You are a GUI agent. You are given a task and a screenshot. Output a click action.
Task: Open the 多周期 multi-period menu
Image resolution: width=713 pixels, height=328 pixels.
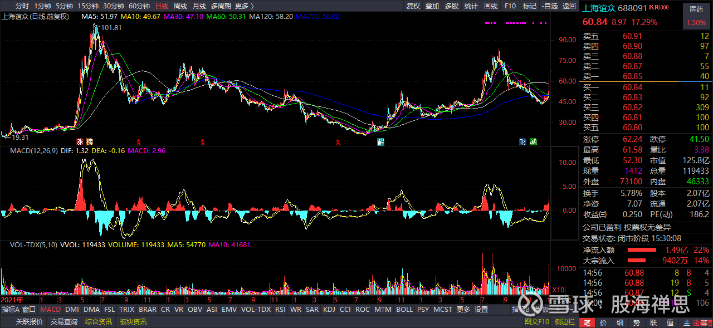click(221, 6)
